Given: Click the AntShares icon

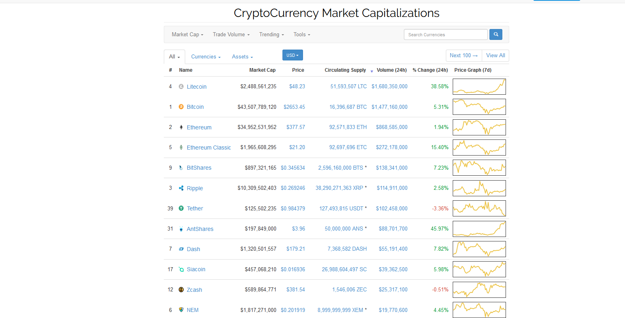Looking at the screenshot, I should [x=181, y=229].
